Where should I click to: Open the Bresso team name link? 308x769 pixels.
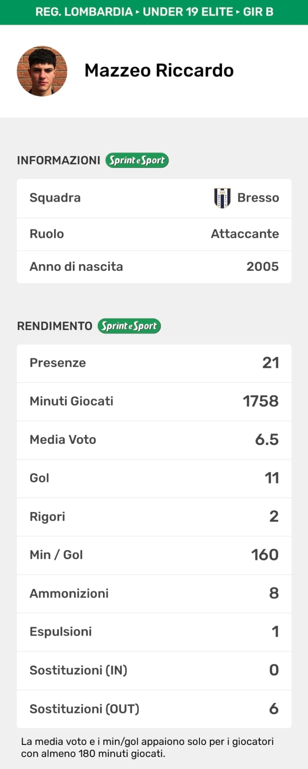click(258, 198)
